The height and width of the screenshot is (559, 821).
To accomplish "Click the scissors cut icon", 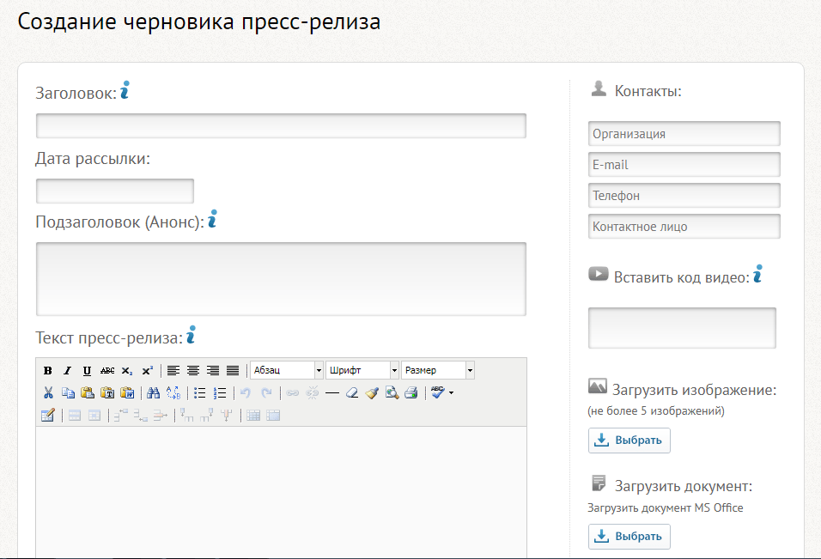I will point(48,393).
